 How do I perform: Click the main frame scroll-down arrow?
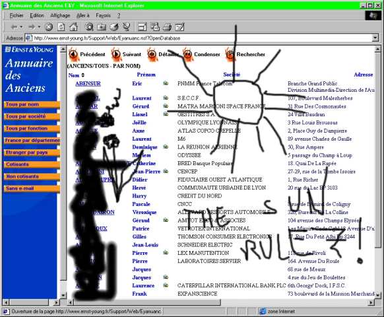click(x=377, y=295)
